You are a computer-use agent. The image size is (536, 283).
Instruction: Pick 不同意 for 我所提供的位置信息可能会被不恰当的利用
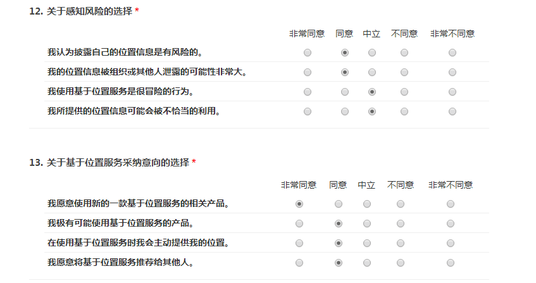pyautogui.click(x=404, y=111)
